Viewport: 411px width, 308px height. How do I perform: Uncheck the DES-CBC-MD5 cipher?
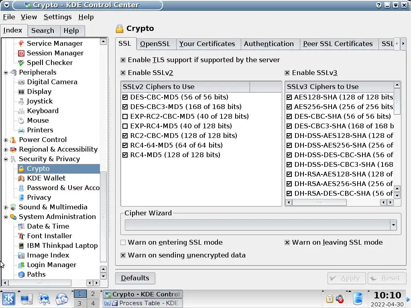(125, 97)
